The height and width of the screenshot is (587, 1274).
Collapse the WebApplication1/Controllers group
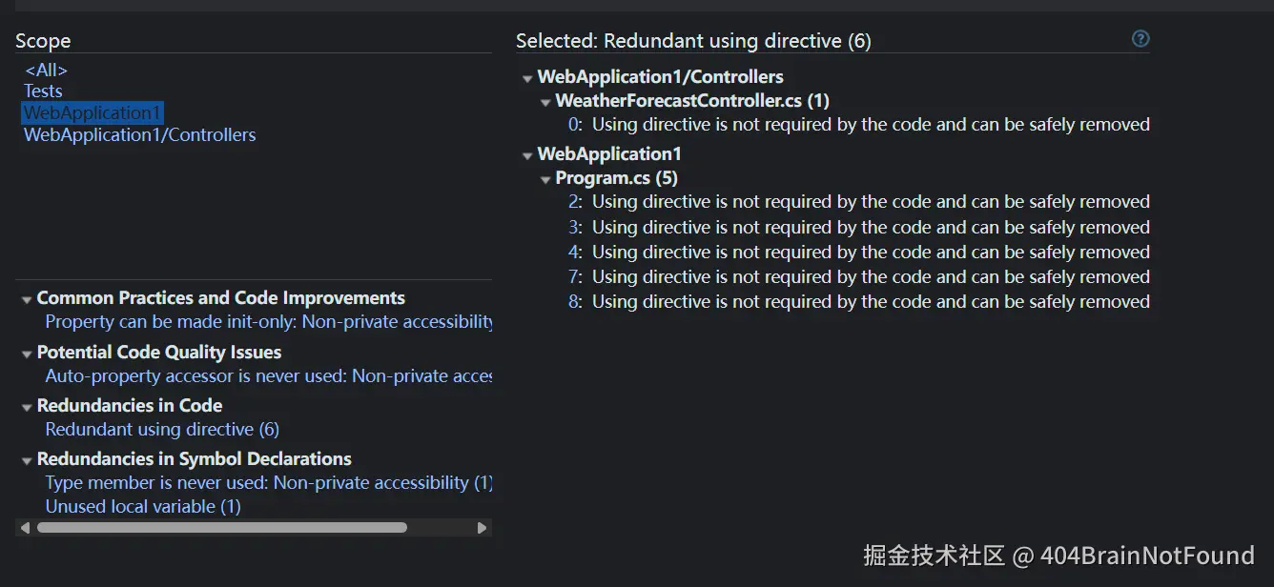click(527, 78)
